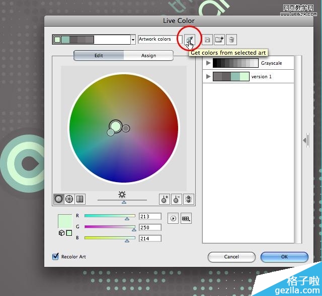Expand the version 1 color group
The height and width of the screenshot is (296, 322).
click(x=208, y=76)
